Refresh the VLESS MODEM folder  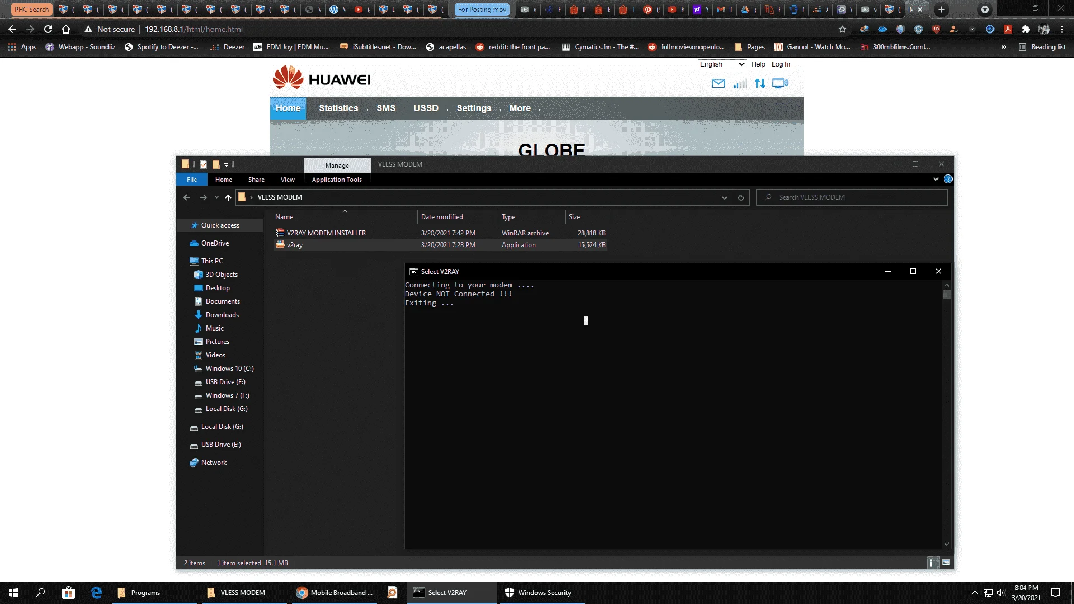click(741, 197)
